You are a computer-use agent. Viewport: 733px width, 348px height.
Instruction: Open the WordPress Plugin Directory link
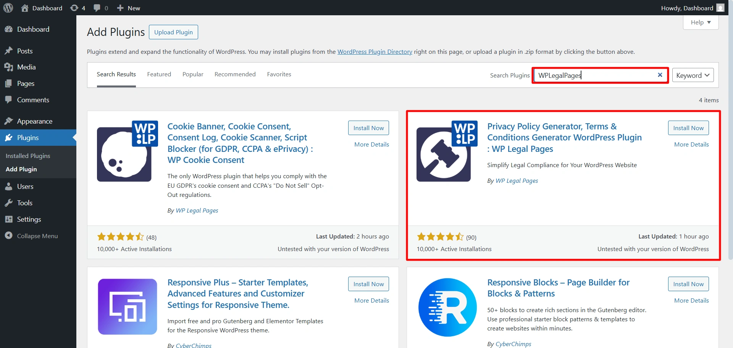(x=375, y=52)
